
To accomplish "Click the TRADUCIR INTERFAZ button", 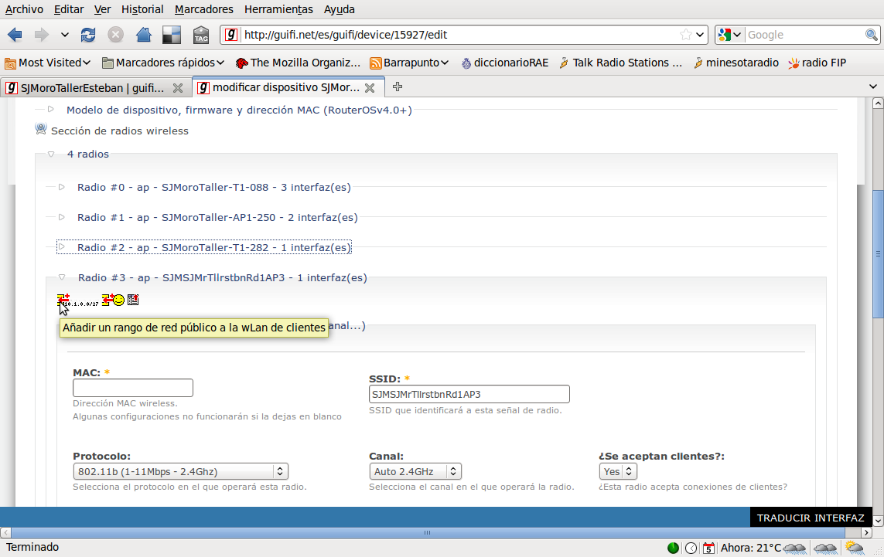I will tap(810, 518).
